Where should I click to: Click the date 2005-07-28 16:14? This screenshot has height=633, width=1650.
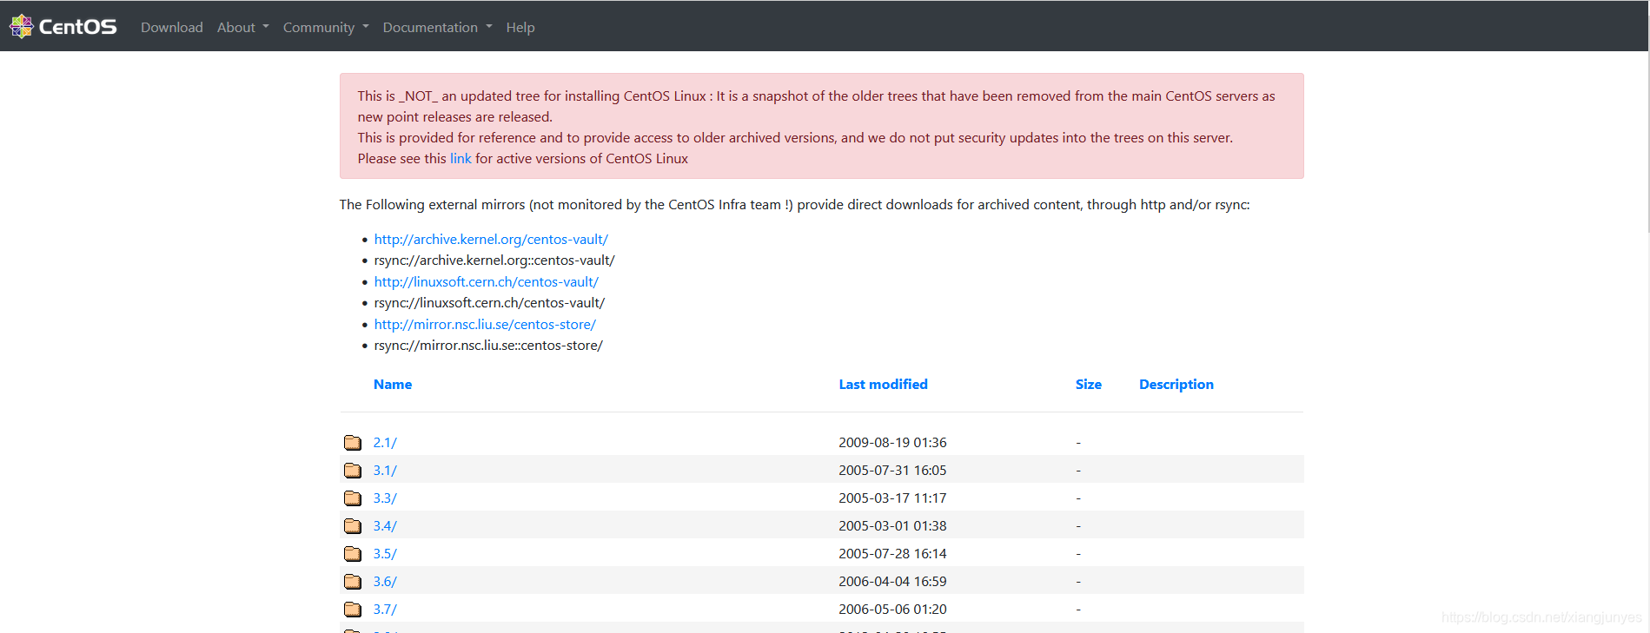[892, 554]
